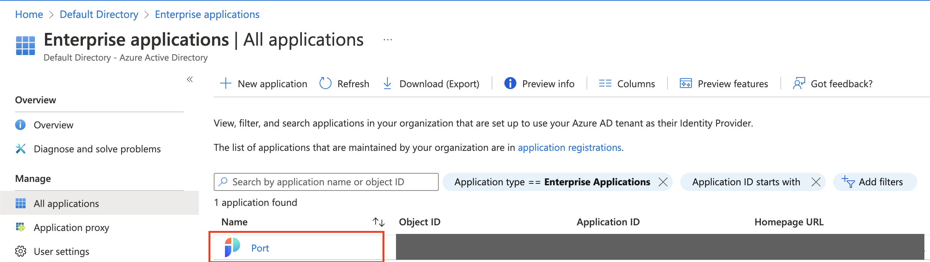Open User settings in the sidebar
930x262 pixels.
[61, 252]
